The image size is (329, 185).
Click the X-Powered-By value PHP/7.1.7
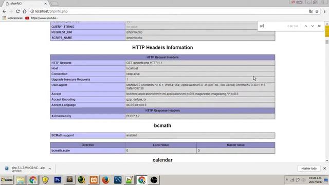tap(133, 116)
